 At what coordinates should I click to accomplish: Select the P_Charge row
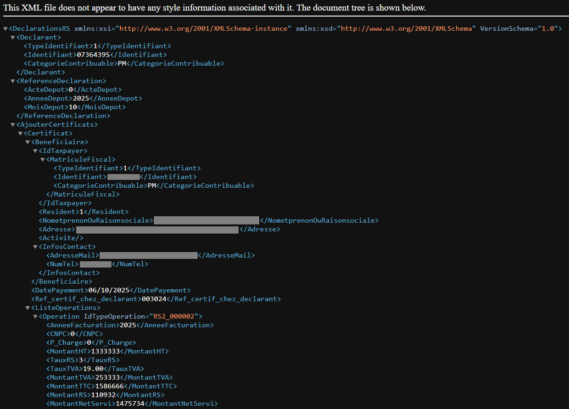91,343
